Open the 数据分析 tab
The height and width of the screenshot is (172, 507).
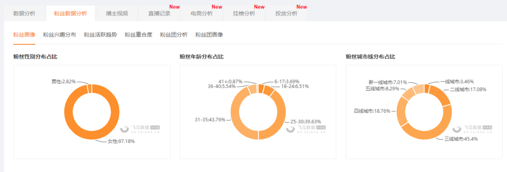(24, 14)
